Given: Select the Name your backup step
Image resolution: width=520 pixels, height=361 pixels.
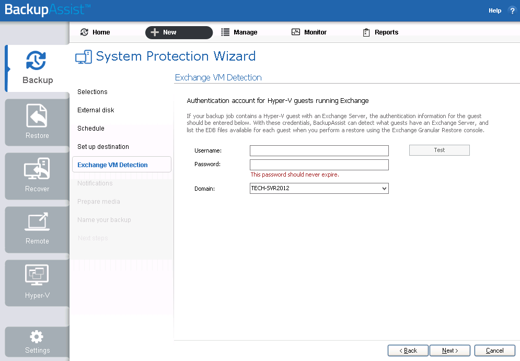Looking at the screenshot, I should [x=104, y=220].
